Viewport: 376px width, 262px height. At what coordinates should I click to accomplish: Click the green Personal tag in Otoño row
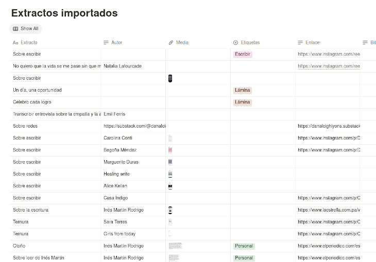(x=244, y=246)
